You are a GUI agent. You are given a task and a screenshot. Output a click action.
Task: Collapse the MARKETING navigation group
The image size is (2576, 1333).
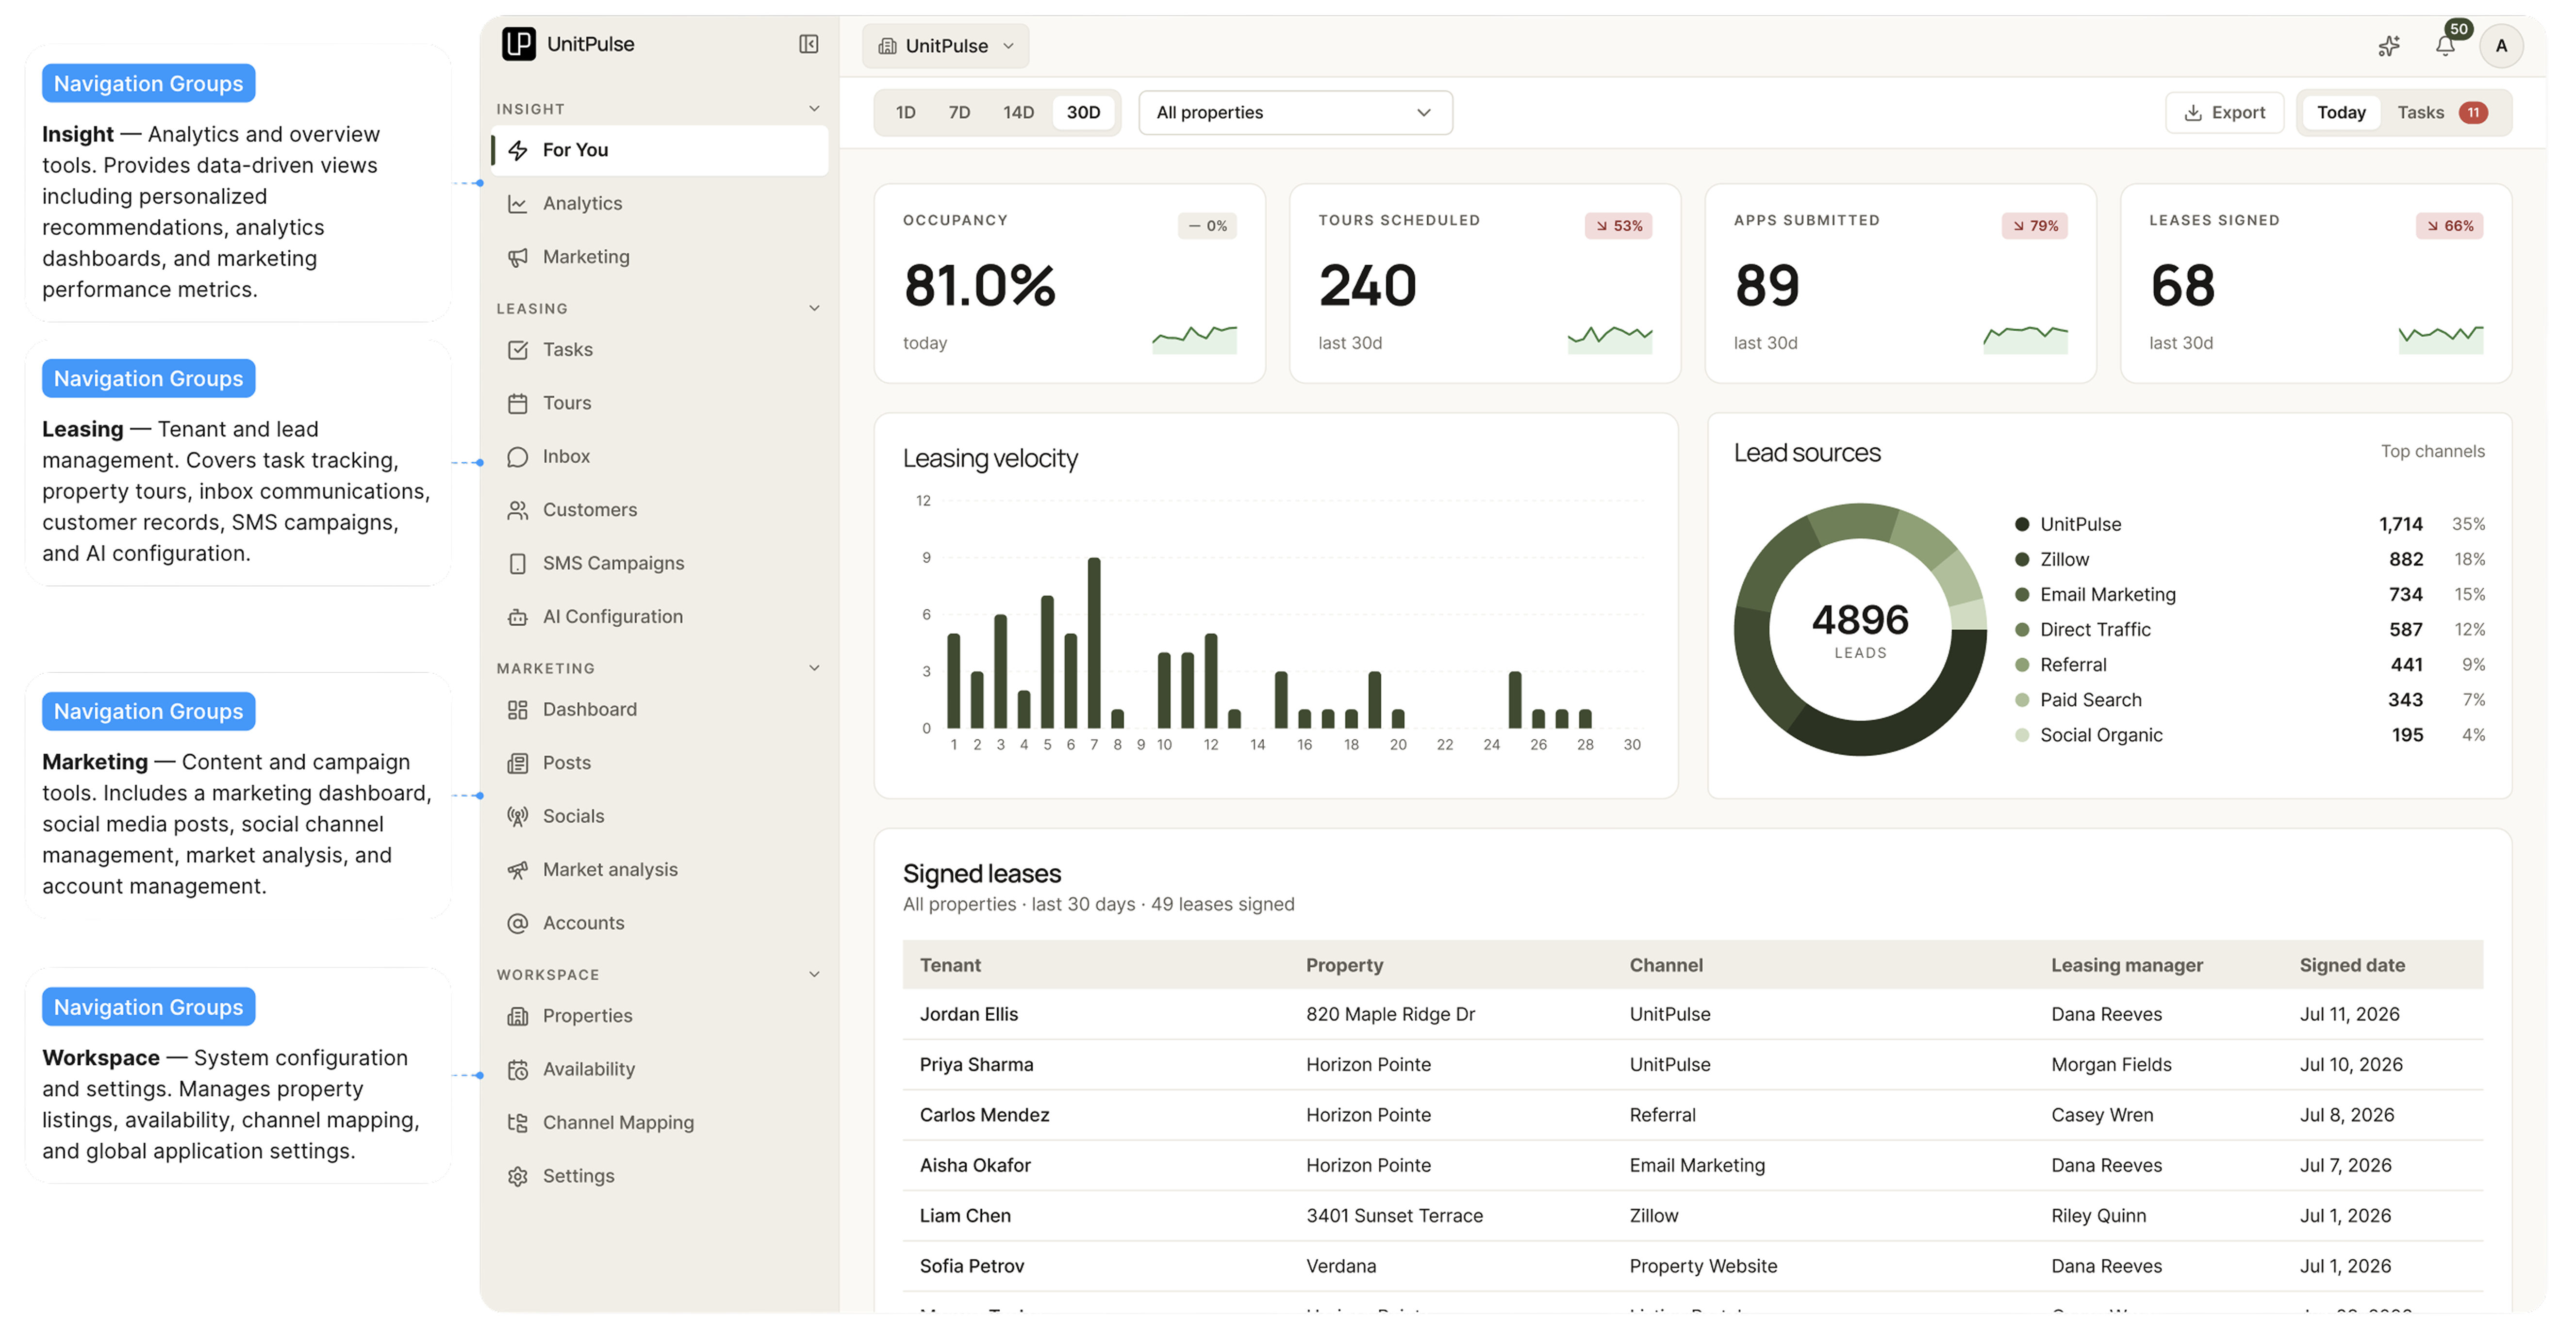tap(814, 668)
